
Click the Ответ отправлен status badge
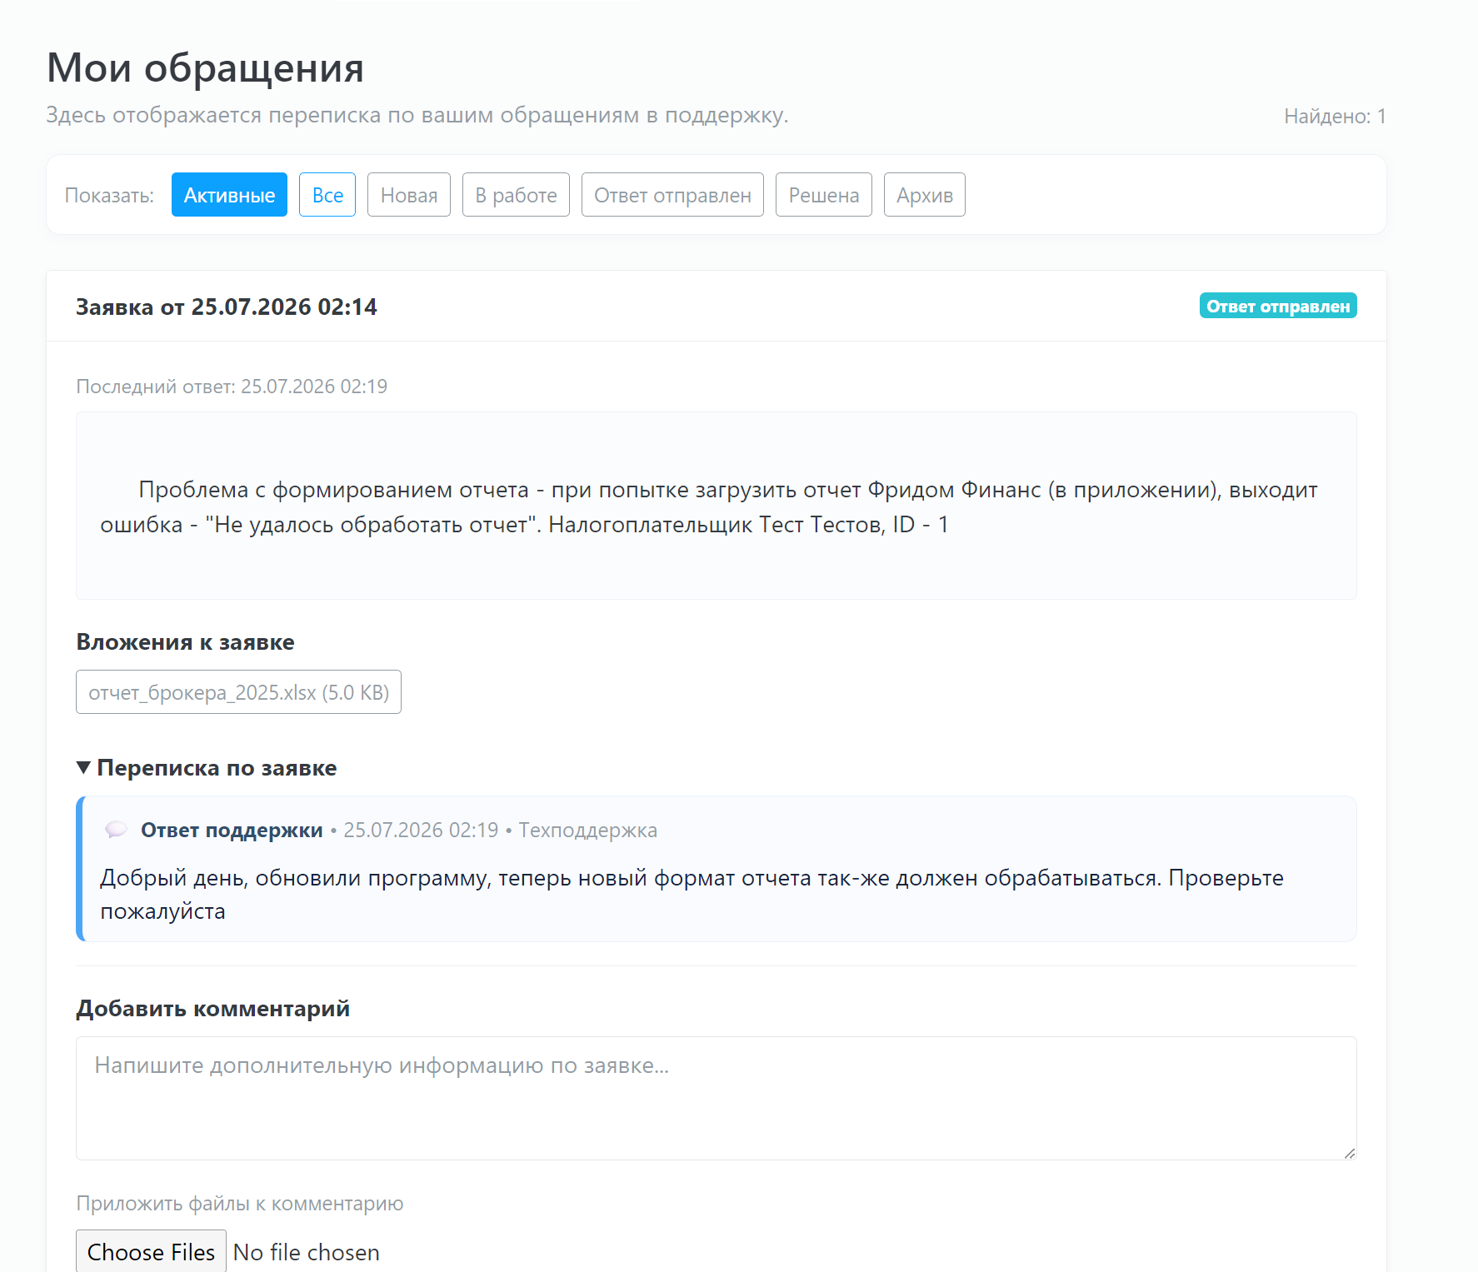pyautogui.click(x=1278, y=306)
